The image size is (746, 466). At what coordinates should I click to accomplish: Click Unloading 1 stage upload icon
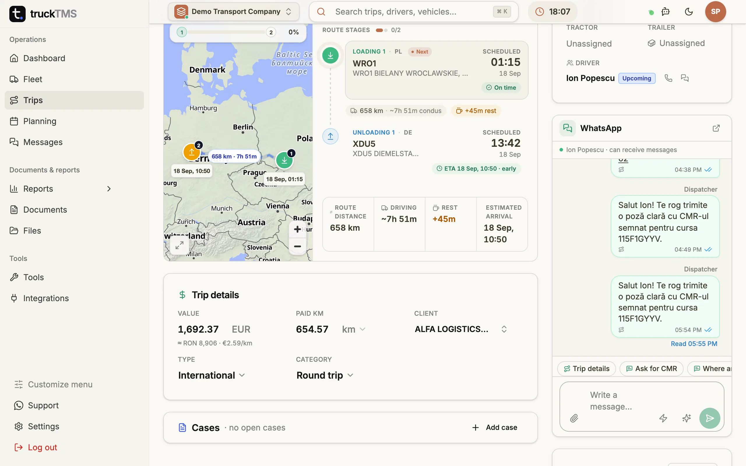coord(330,136)
